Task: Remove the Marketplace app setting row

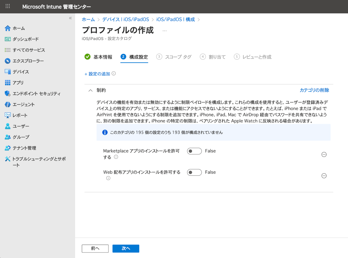Action: pyautogui.click(x=324, y=155)
